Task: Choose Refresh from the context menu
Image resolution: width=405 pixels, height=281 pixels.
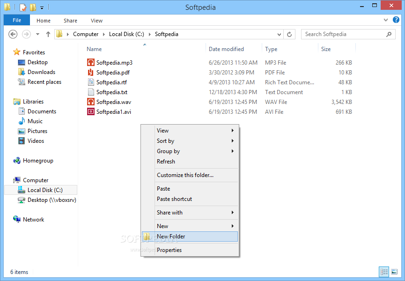Action: pos(190,162)
